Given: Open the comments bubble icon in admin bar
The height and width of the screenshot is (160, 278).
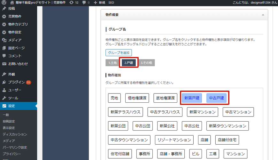Looking at the screenshot, I should 84,3.
